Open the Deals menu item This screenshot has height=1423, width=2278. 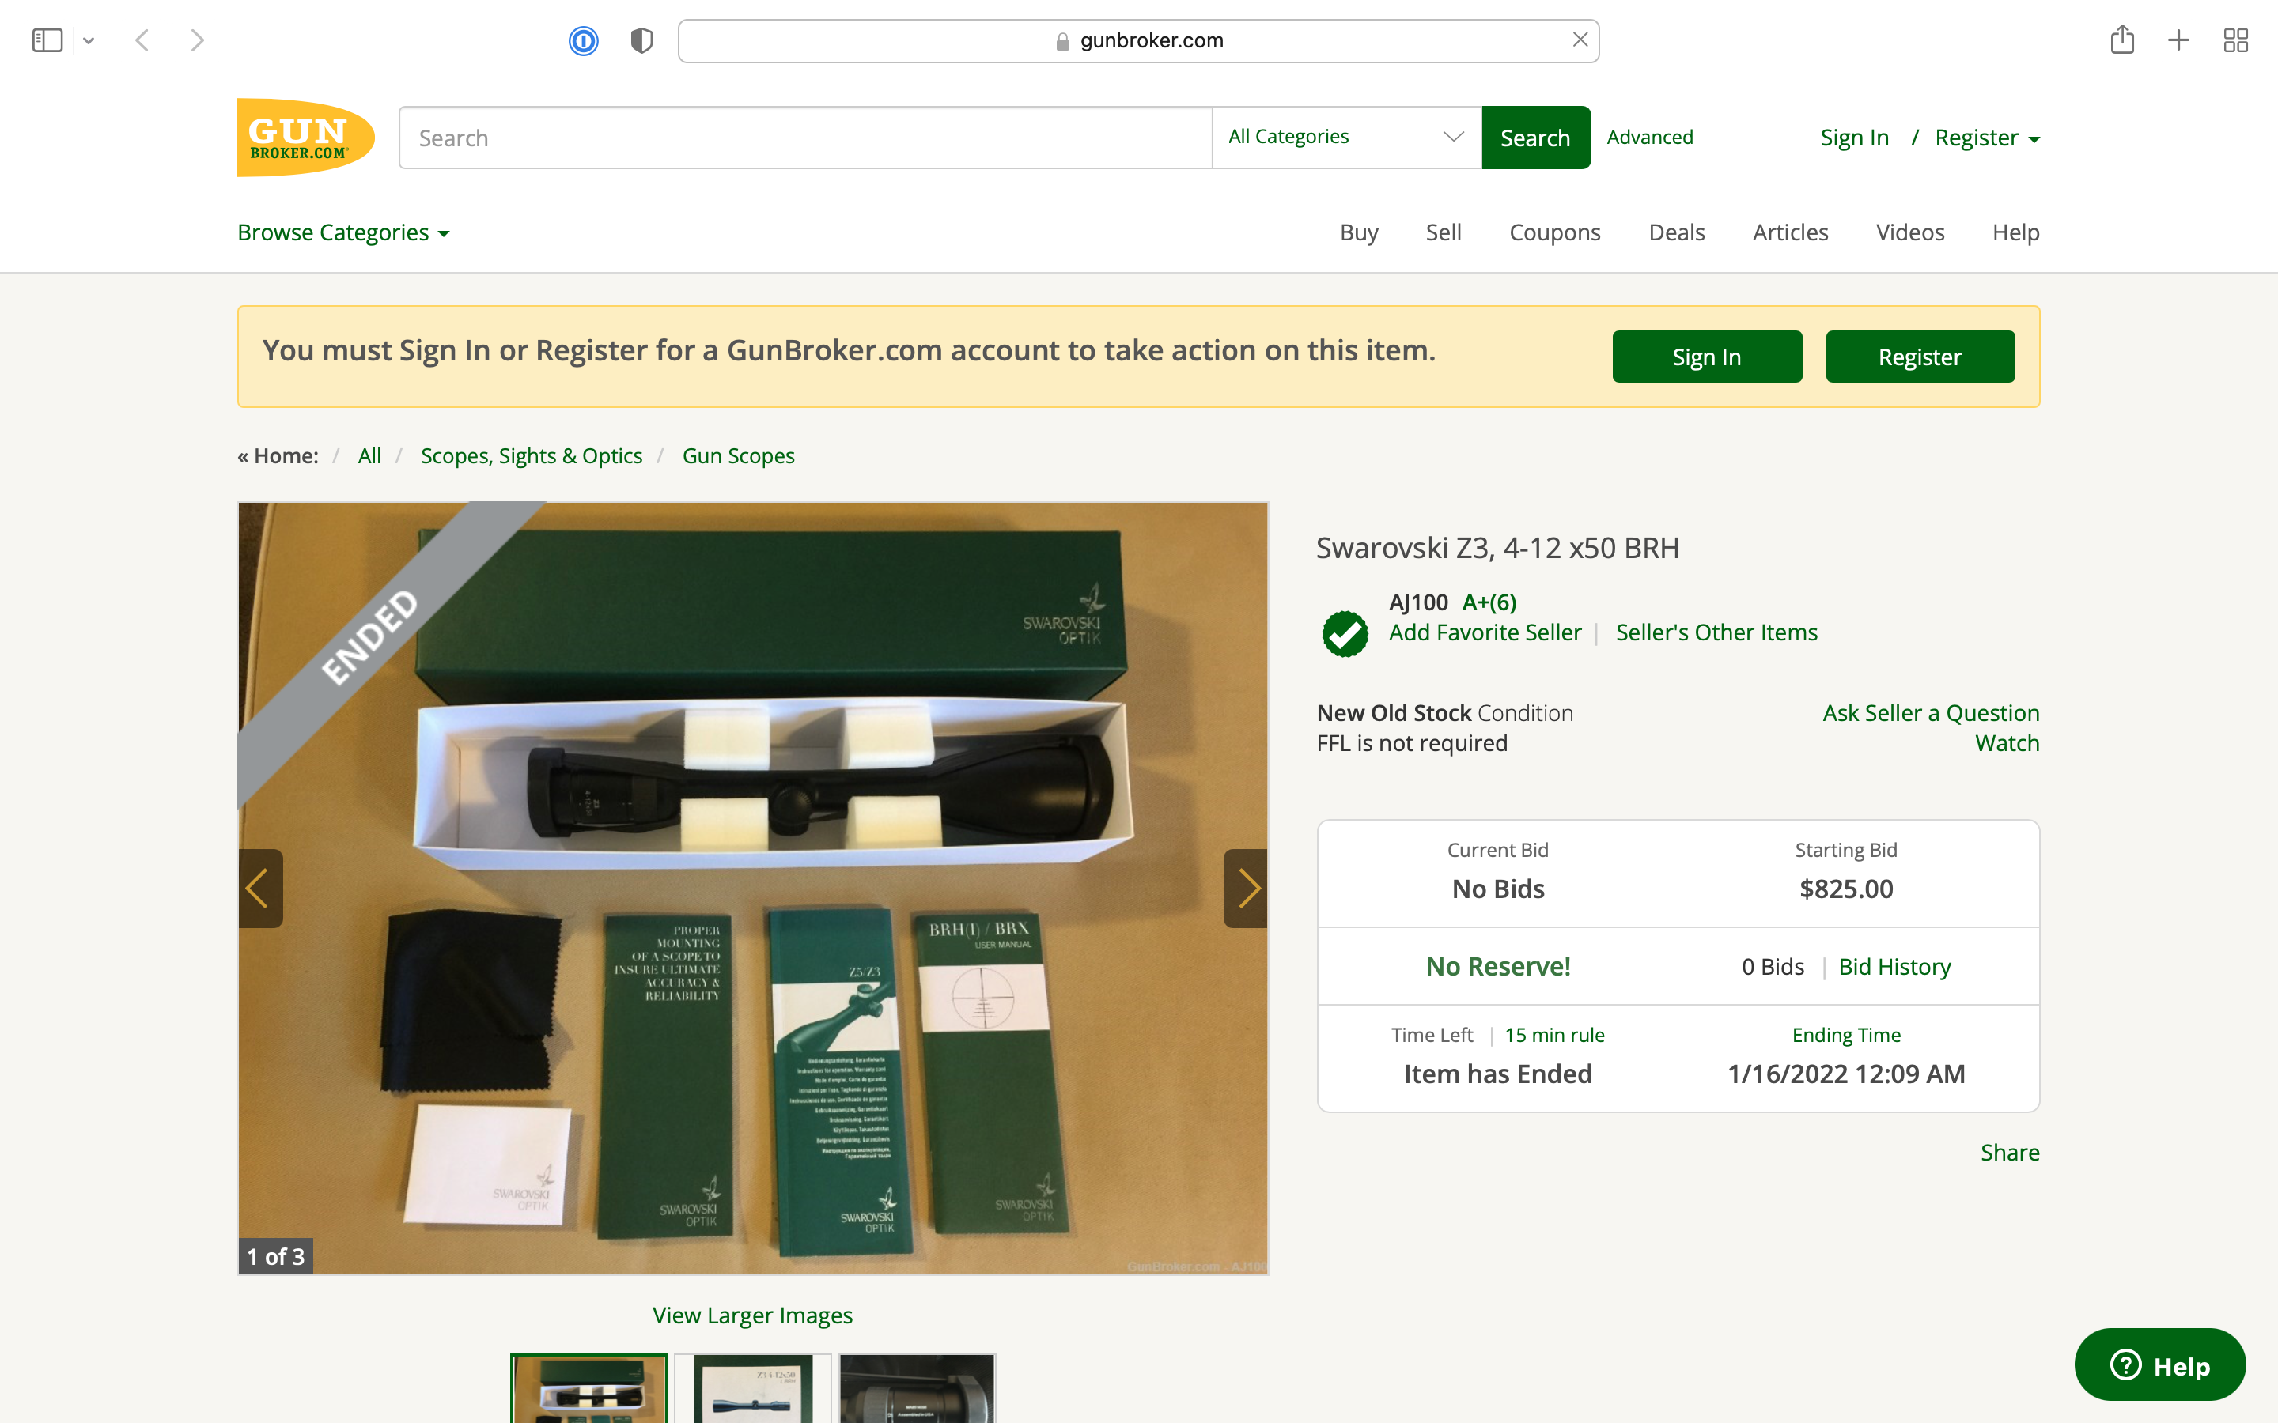[x=1675, y=232]
